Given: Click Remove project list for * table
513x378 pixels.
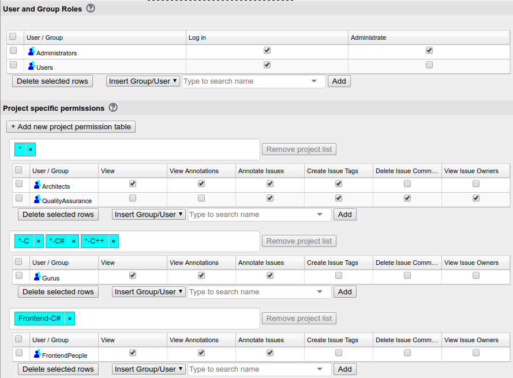Looking at the screenshot, I should tap(299, 149).
